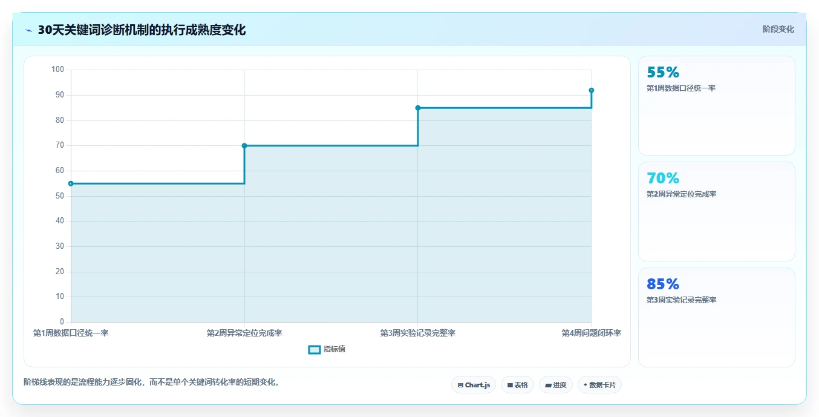Click the y-axis value 50
The width and height of the screenshot is (819, 417).
coord(59,196)
